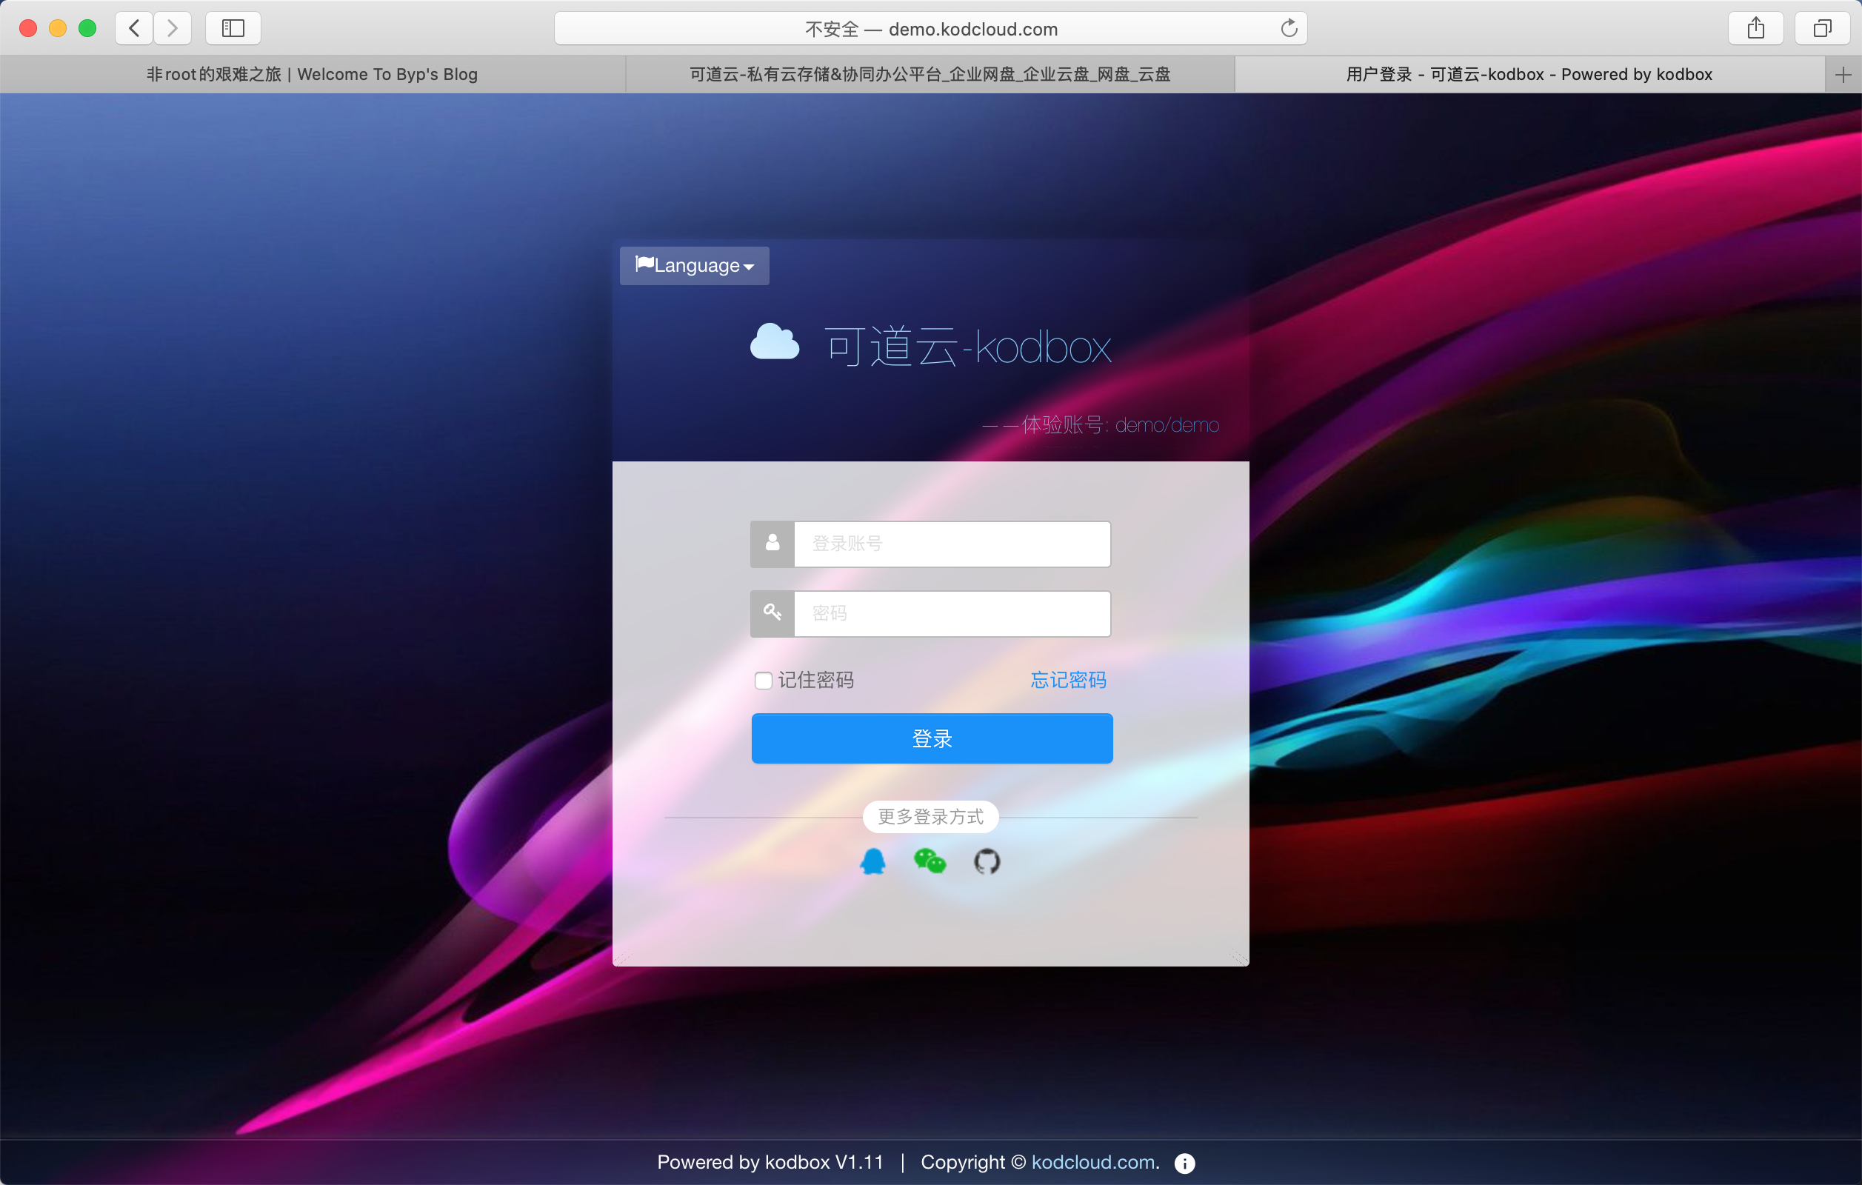The height and width of the screenshot is (1185, 1862).
Task: Click the new tab plus icon
Action: point(1843,75)
